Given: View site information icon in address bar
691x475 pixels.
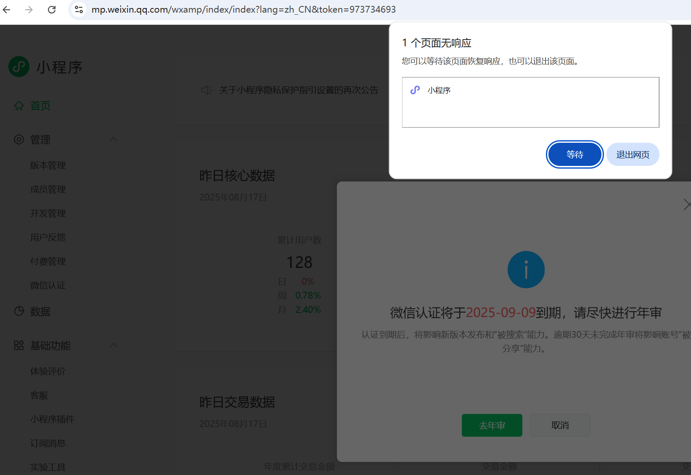Looking at the screenshot, I should click(x=79, y=9).
